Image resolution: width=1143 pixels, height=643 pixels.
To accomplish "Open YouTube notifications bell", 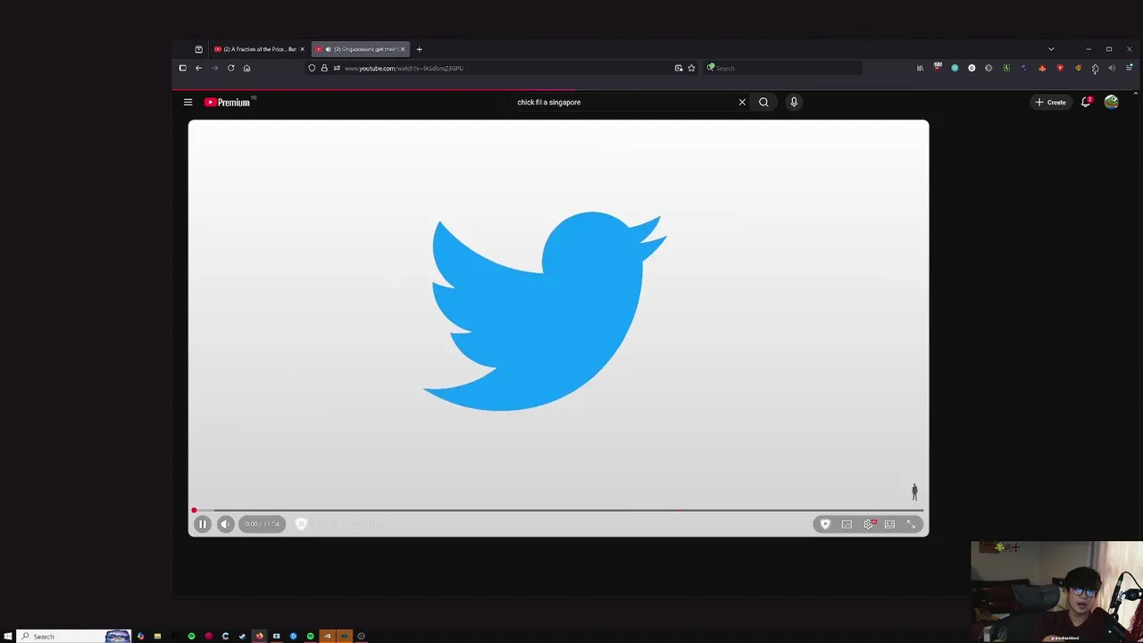I will pyautogui.click(x=1086, y=102).
